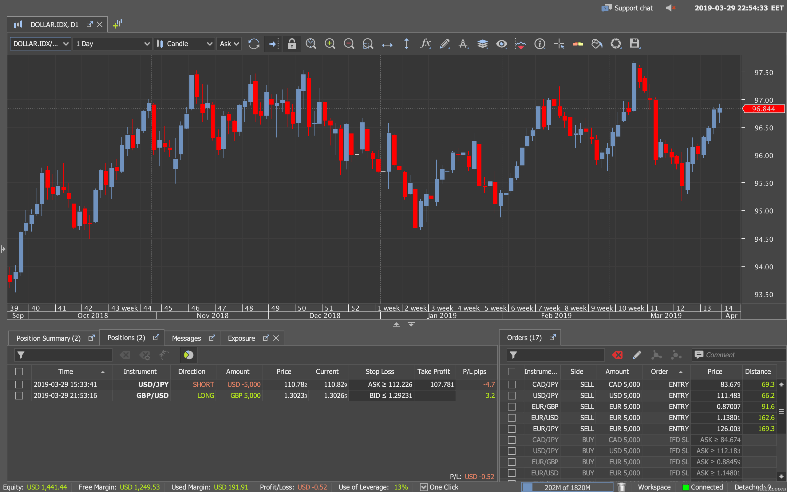
Task: Select the zoom to area icon
Action: 368,44
